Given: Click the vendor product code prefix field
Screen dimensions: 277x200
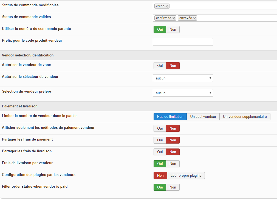Looking at the screenshot, I should coord(183,42).
